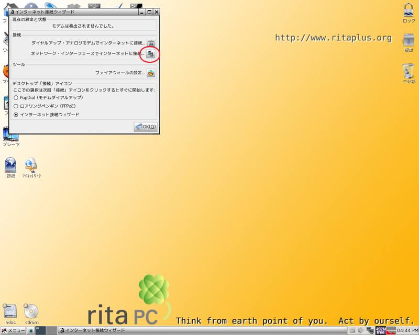Click the network interface connect icon button
The height and width of the screenshot is (335, 419).
tap(151, 54)
